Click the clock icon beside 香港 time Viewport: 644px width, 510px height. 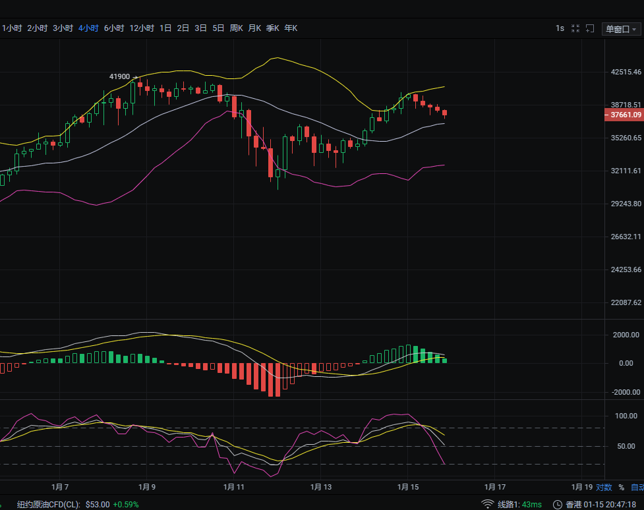(558, 504)
